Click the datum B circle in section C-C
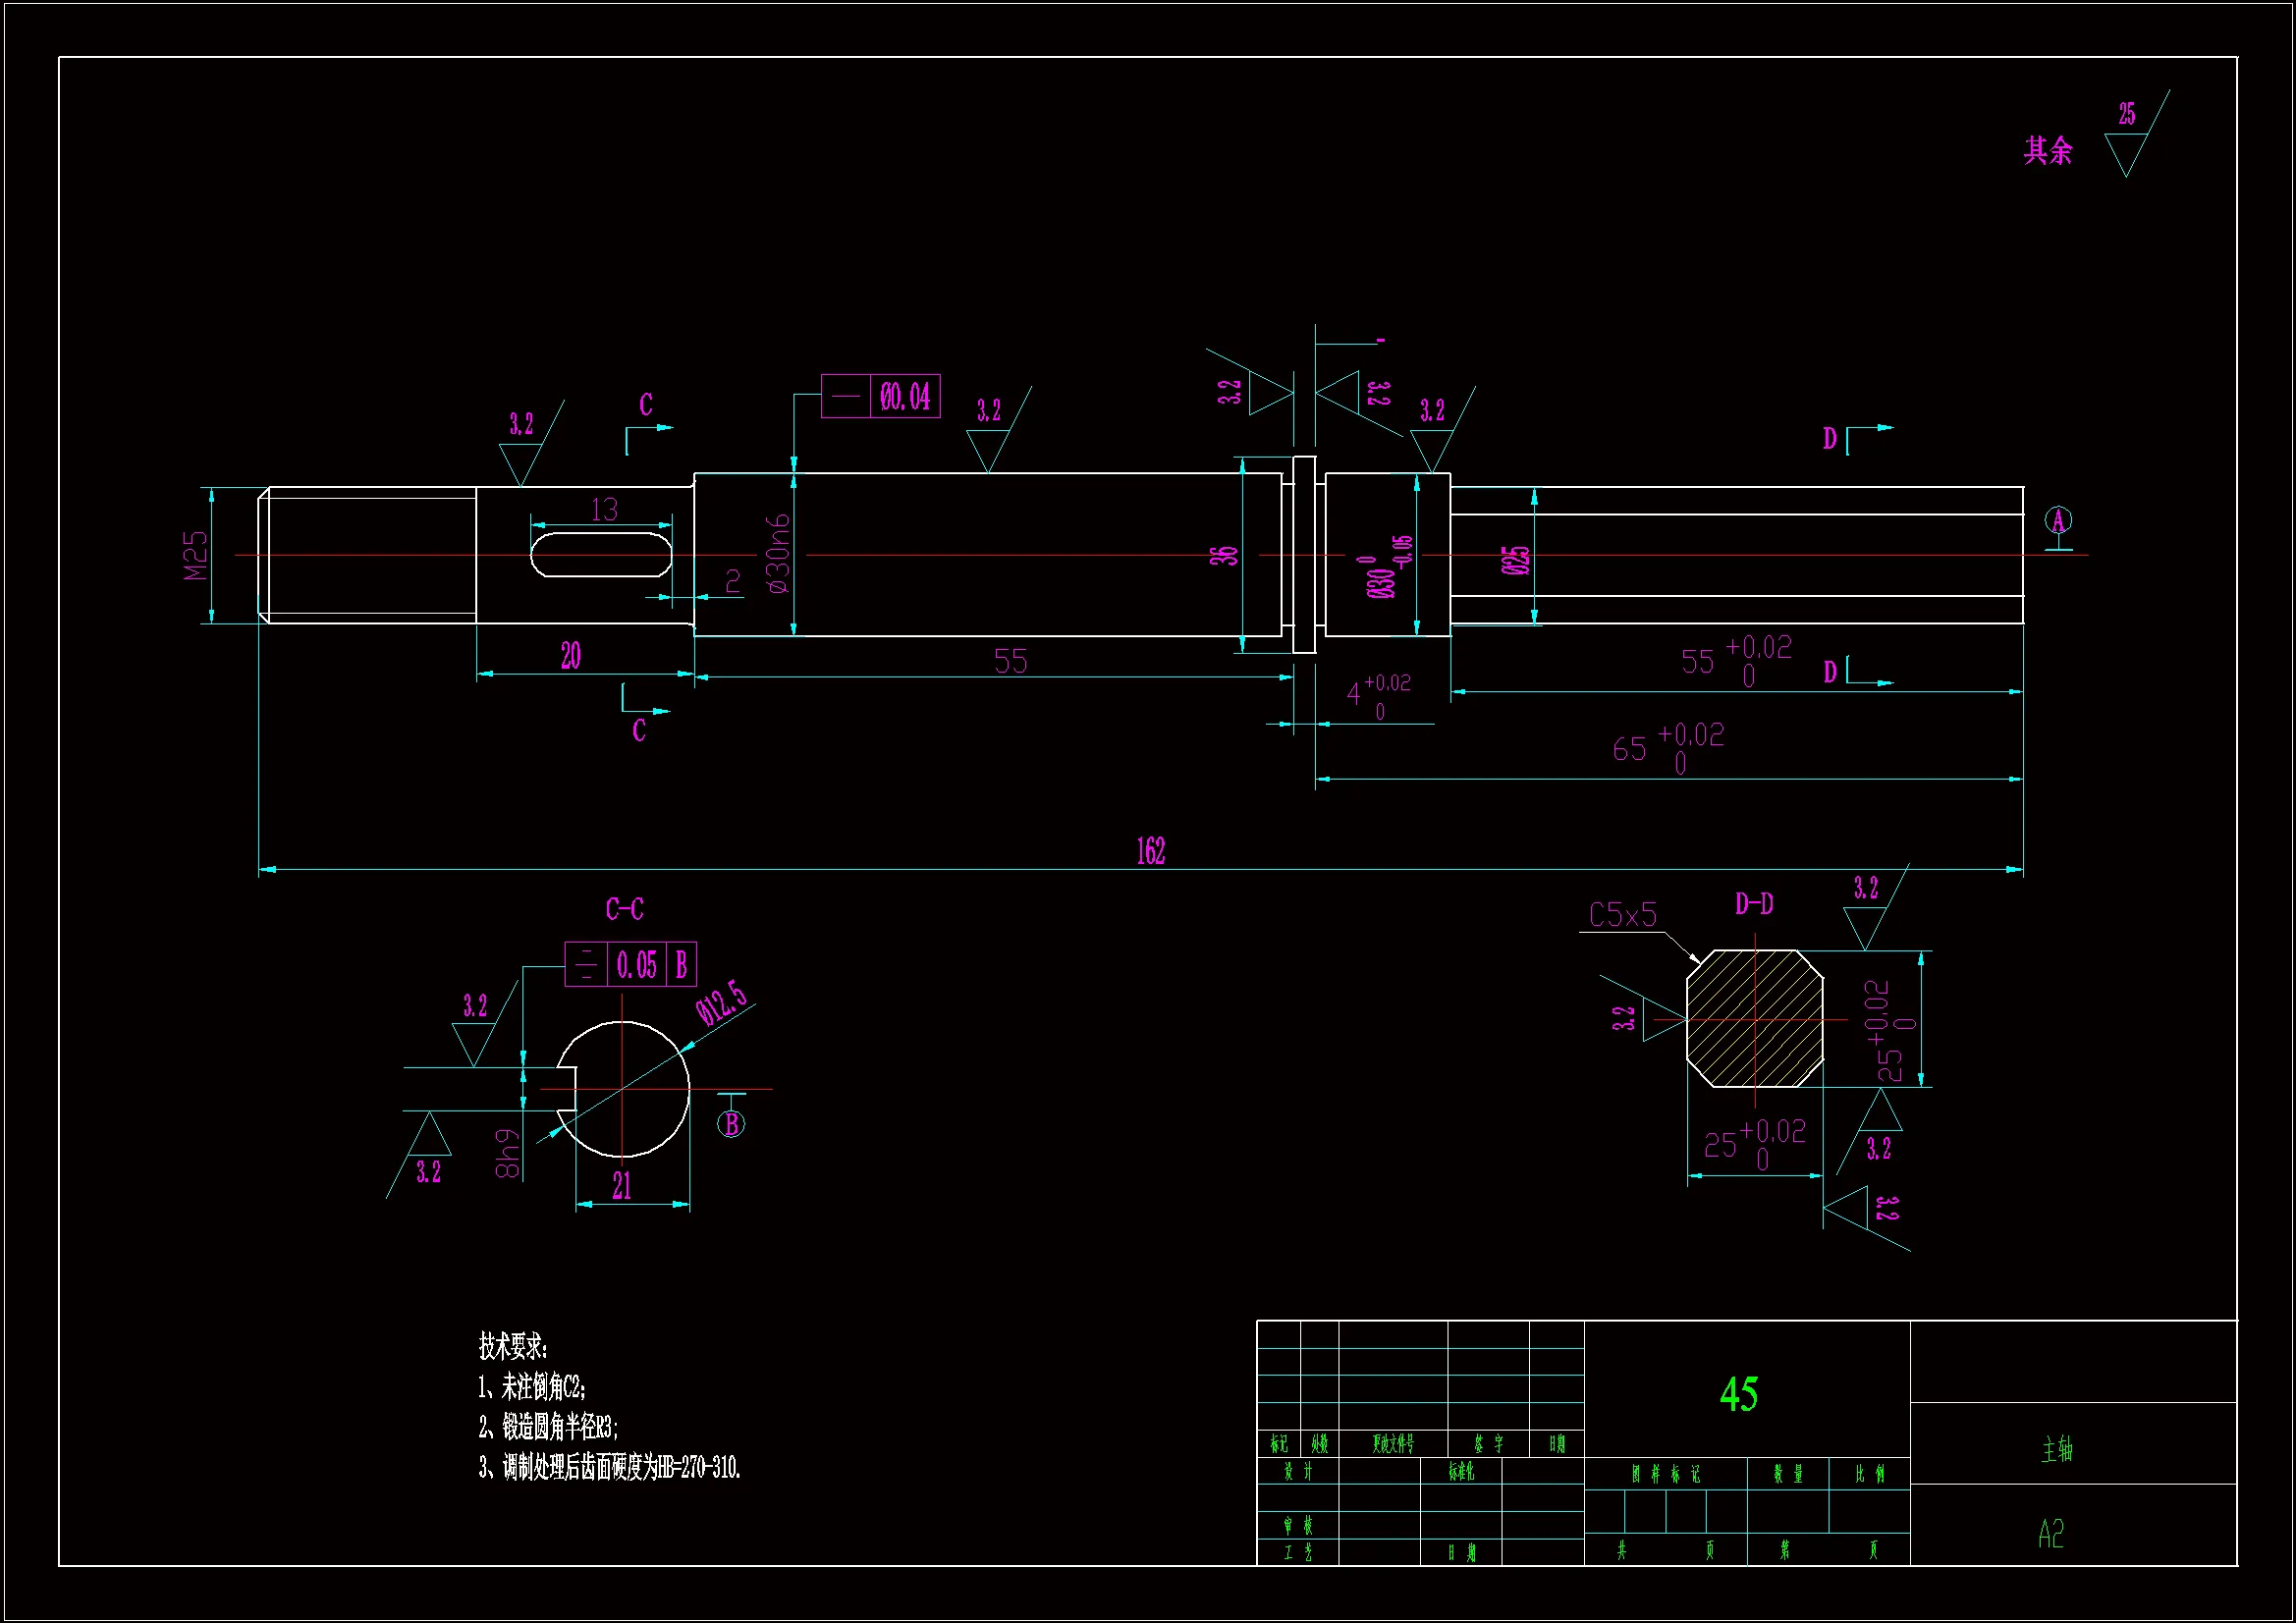The image size is (2296, 1623). [x=731, y=1124]
